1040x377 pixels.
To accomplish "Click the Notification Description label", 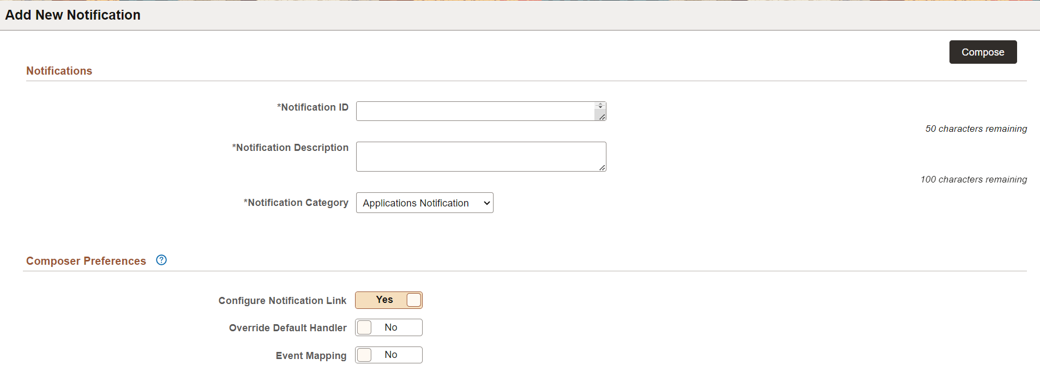I will [x=291, y=148].
